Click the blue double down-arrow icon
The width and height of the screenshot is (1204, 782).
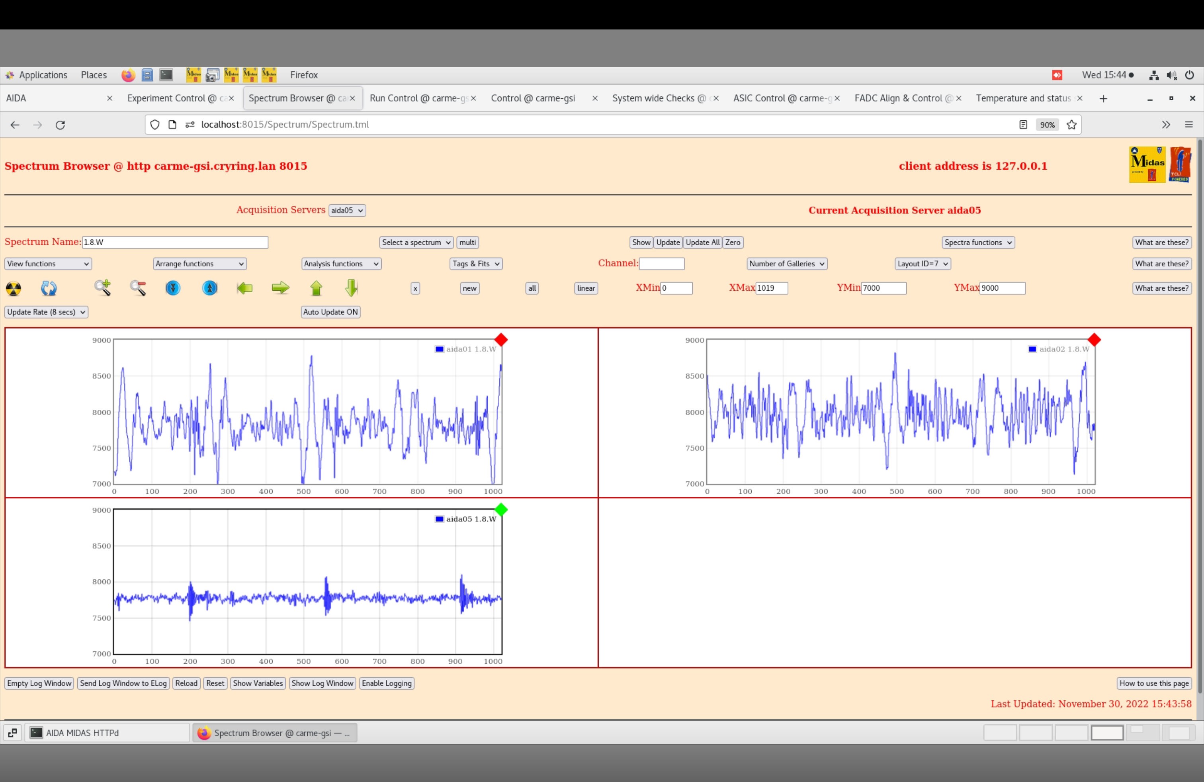(x=173, y=288)
